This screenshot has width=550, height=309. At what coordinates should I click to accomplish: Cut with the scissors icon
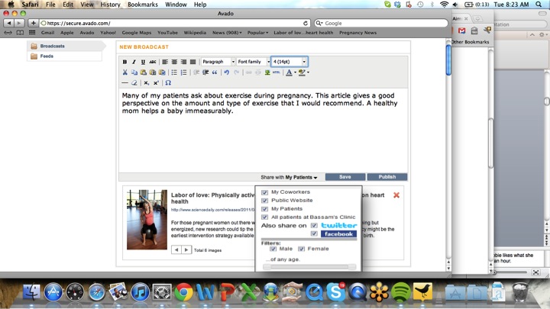pyautogui.click(x=125, y=72)
